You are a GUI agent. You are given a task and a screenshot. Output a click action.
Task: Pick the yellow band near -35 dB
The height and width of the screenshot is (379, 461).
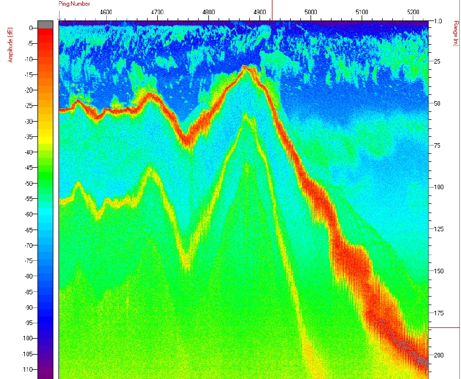[x=45, y=136]
